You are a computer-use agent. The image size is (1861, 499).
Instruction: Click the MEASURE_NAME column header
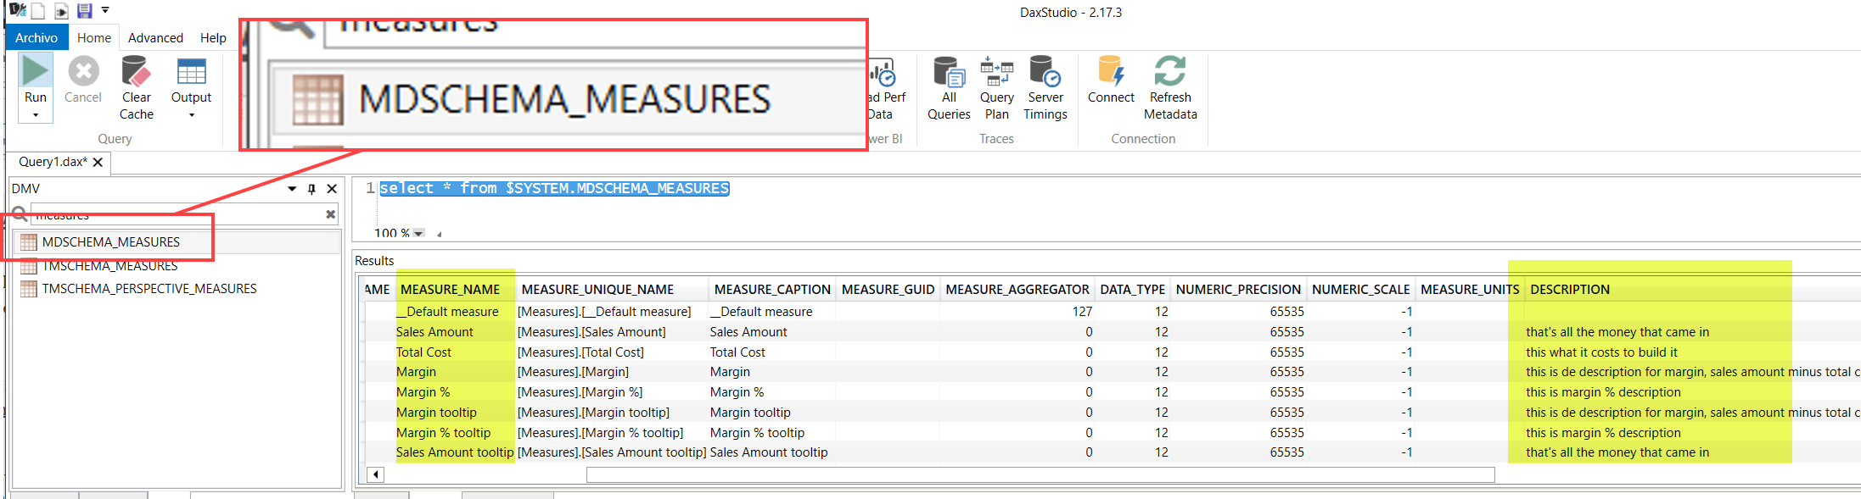point(450,290)
